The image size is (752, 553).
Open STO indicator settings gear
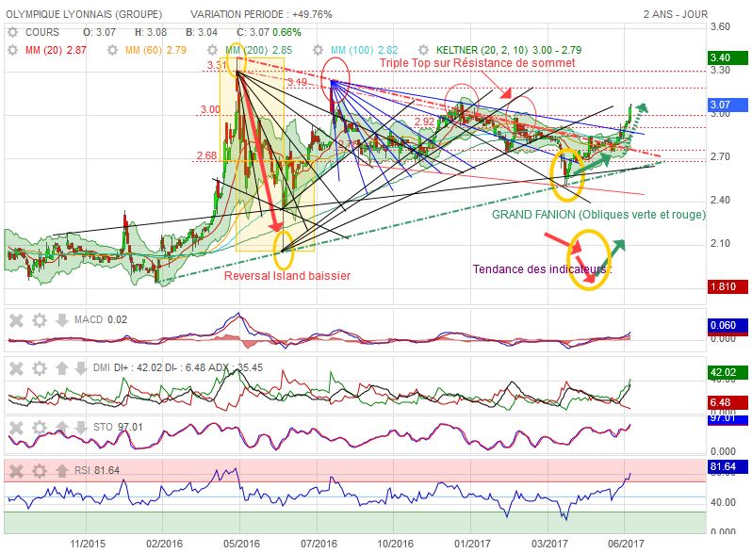pyautogui.click(x=40, y=428)
